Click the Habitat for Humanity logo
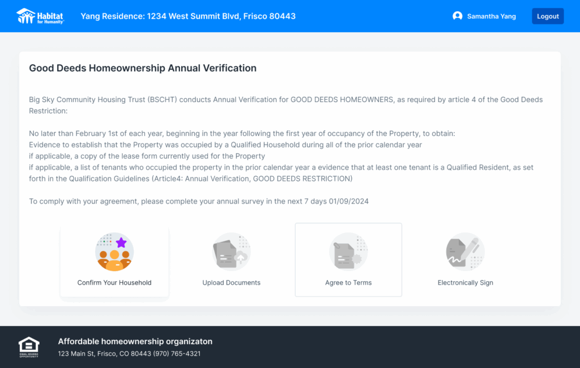The image size is (580, 368). coord(40,16)
